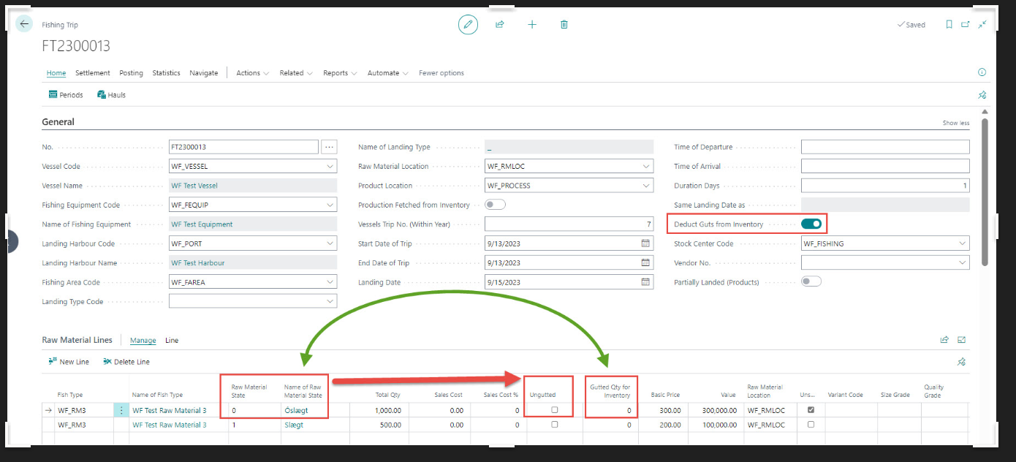Click the back arrow button
The height and width of the screenshot is (462, 1016).
(24, 24)
